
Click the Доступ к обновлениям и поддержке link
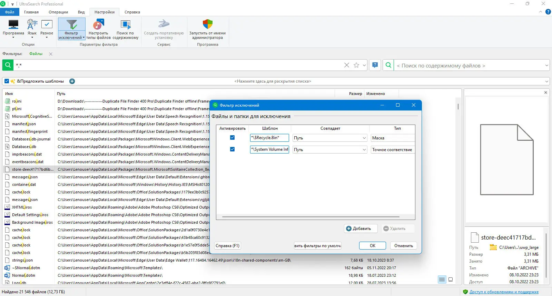(504, 292)
